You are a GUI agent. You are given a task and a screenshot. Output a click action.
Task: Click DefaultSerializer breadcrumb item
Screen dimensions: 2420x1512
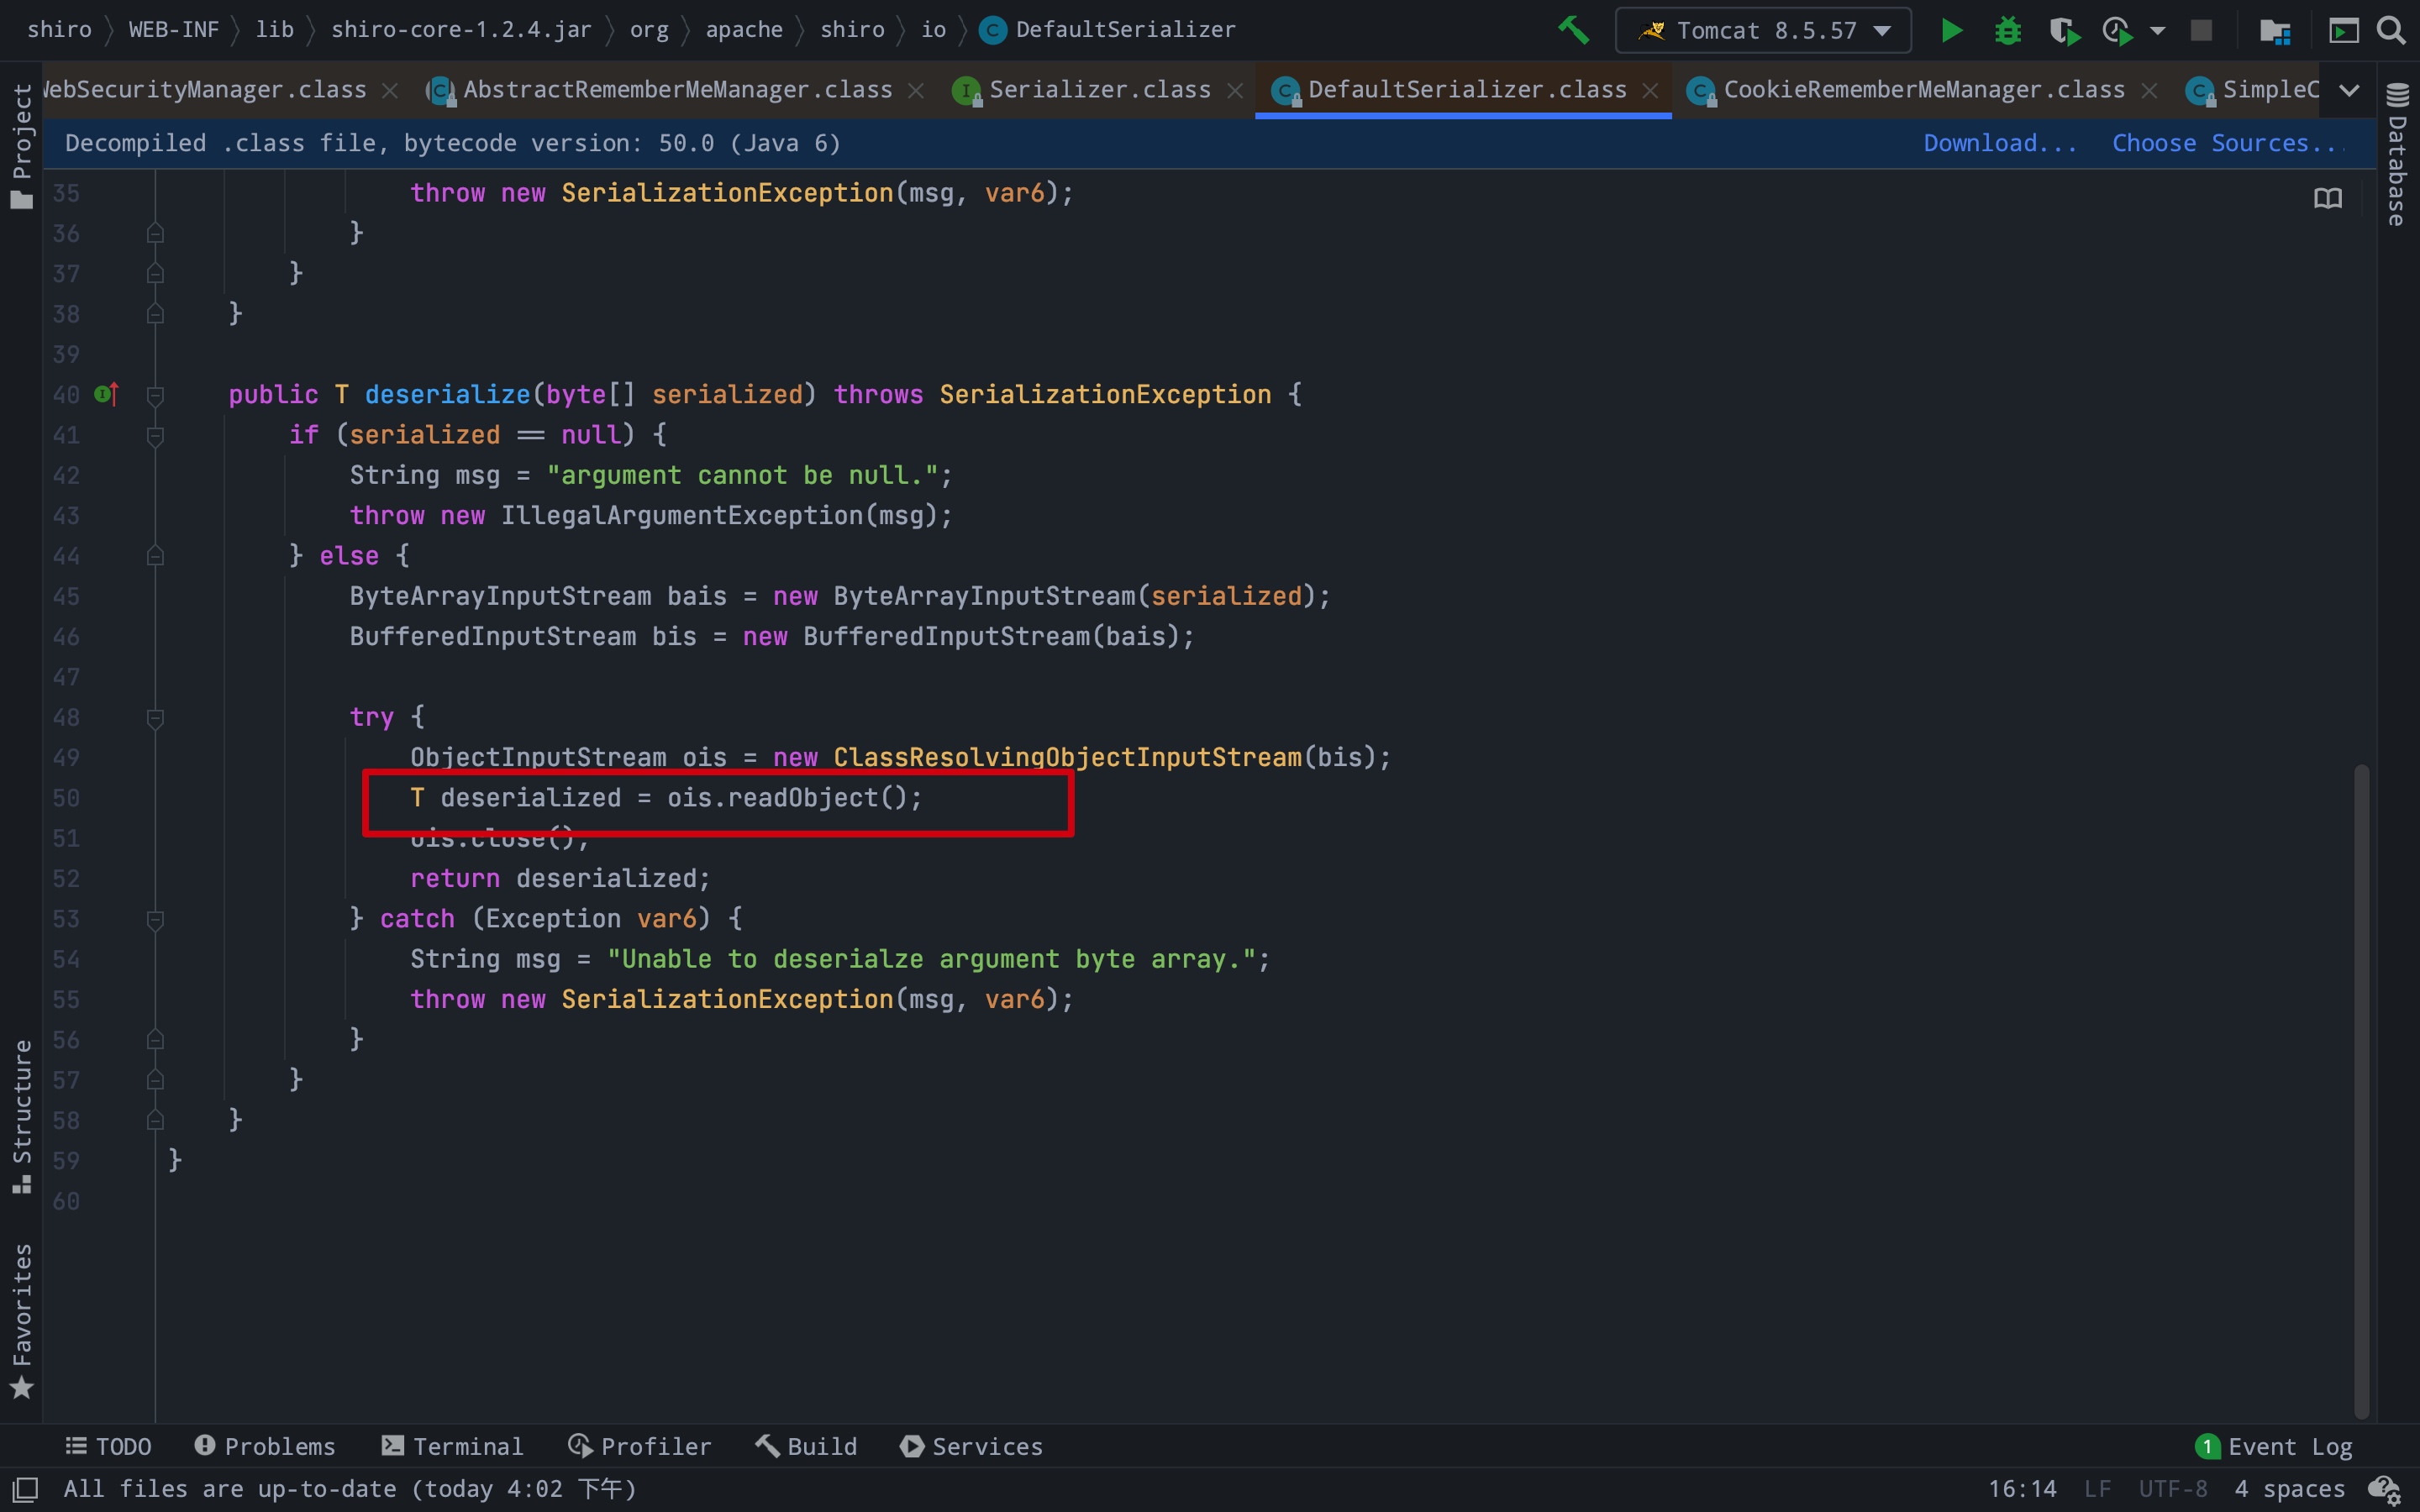tap(1108, 30)
